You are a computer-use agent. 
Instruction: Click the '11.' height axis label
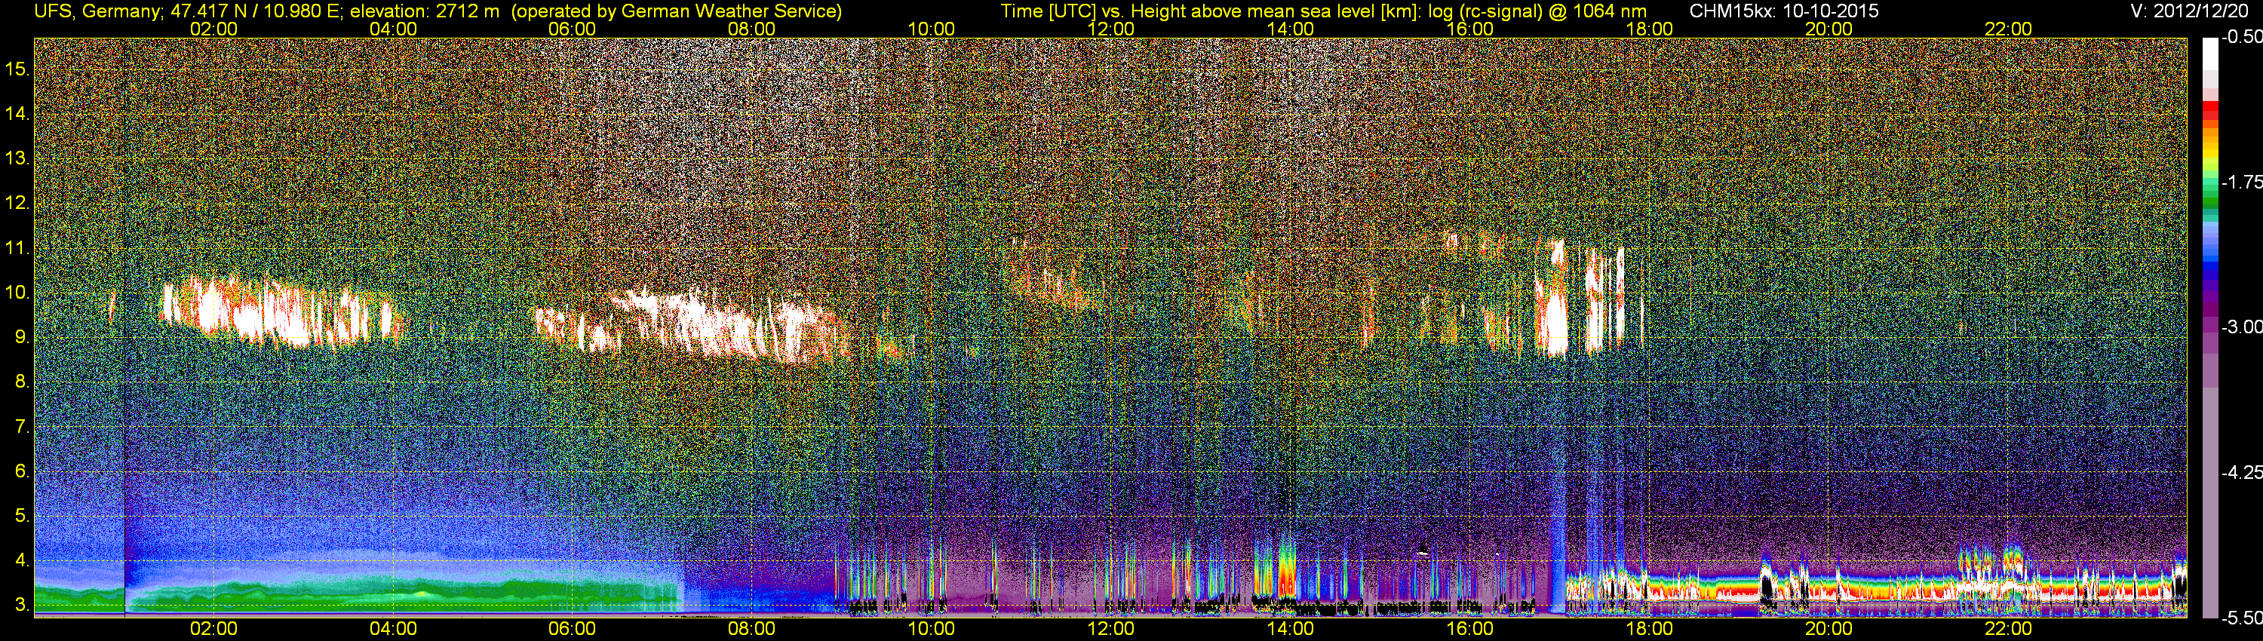tap(17, 247)
